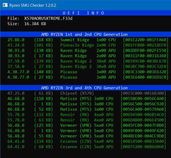Click the (134 KB) size in Cezanne row
Viewport: 171px width, 158px height.
point(44,141)
